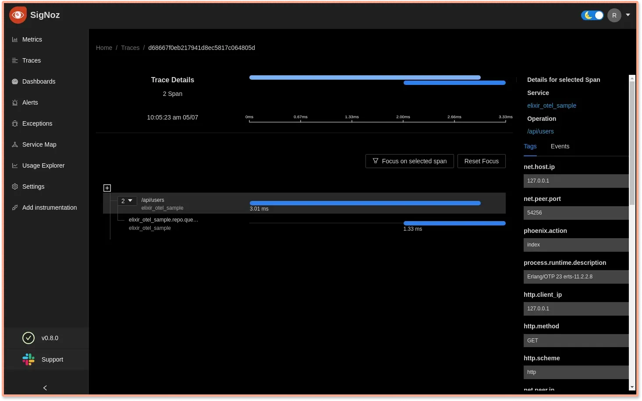This screenshot has width=642, height=401.
Task: Collapse the /api/users span child count dropdown
Action: tap(127, 201)
